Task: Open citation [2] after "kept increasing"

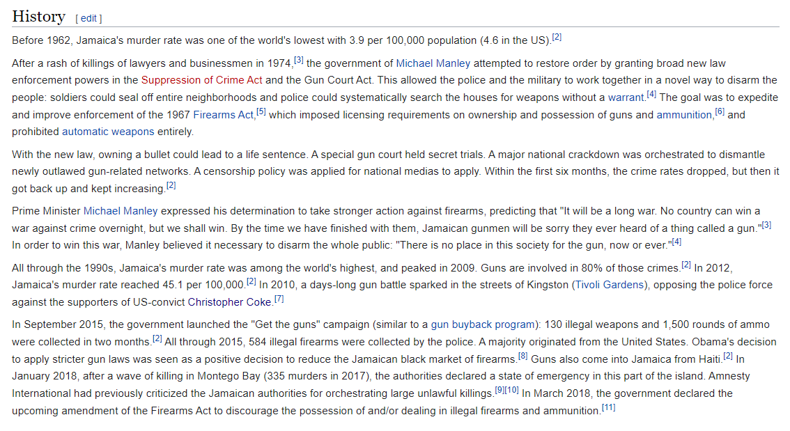Action: (x=171, y=185)
